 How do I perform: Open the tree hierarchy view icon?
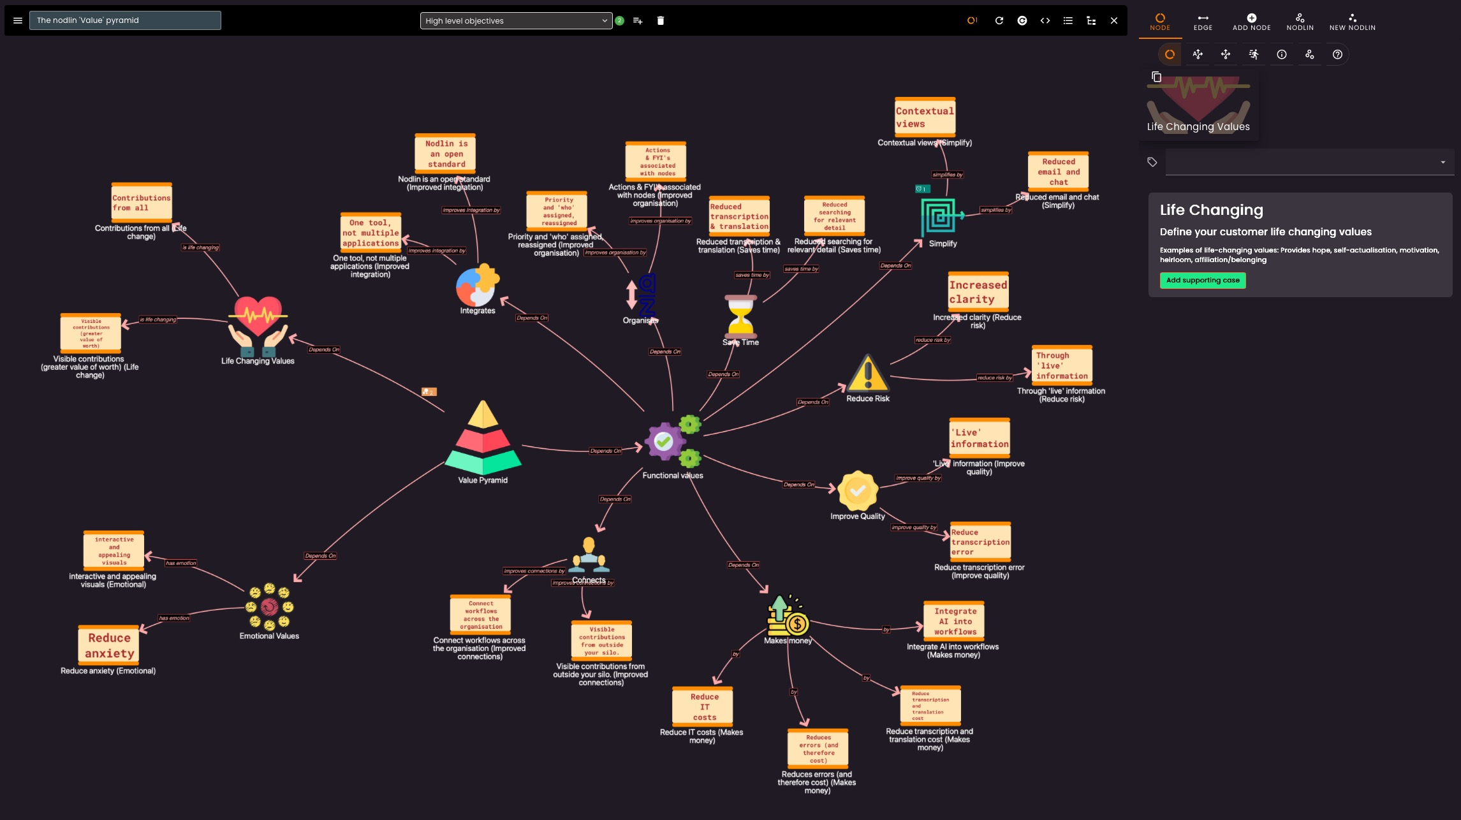pyautogui.click(x=1091, y=20)
